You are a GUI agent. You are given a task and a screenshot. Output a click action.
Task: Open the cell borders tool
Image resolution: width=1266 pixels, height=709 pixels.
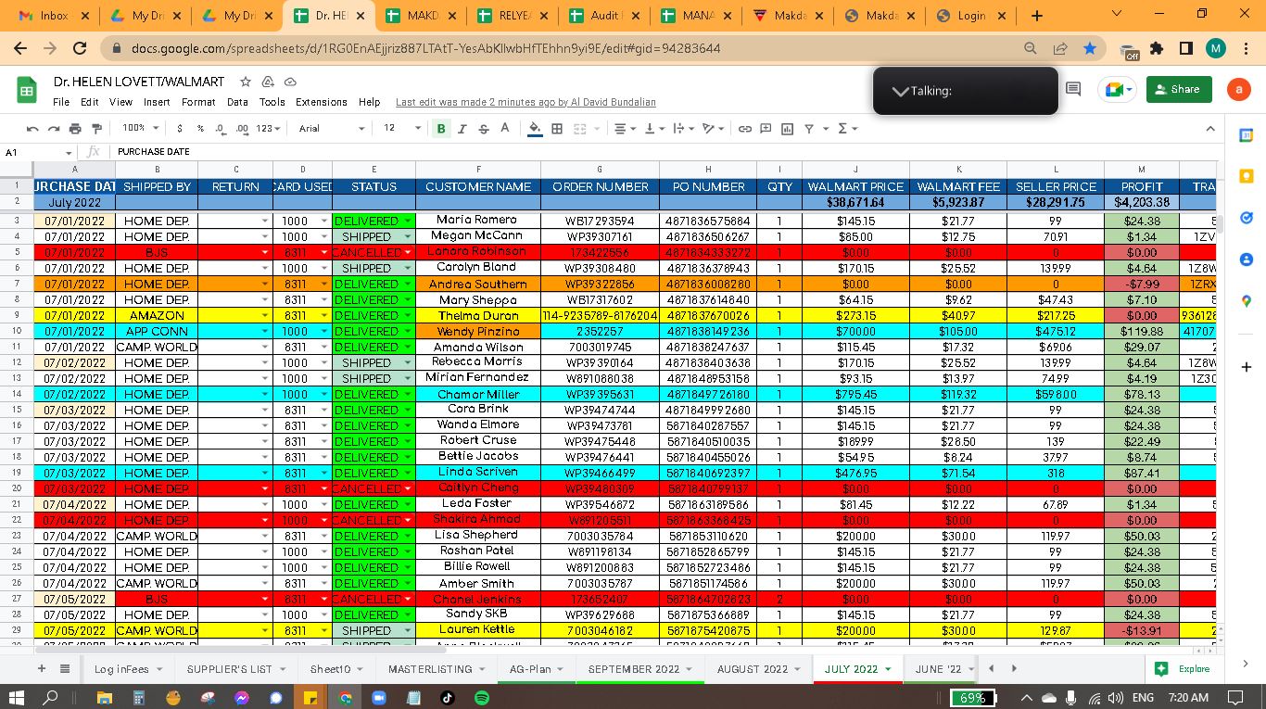(557, 129)
